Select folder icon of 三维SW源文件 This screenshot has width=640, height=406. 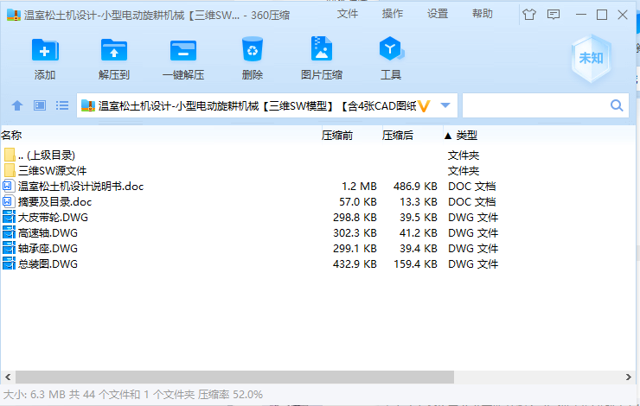tap(10, 170)
